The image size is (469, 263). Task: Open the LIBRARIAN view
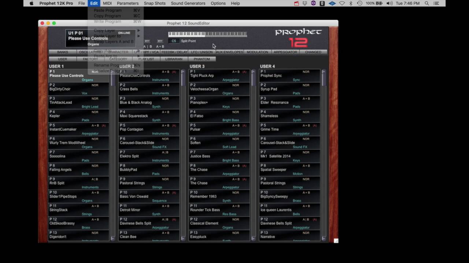[174, 59]
